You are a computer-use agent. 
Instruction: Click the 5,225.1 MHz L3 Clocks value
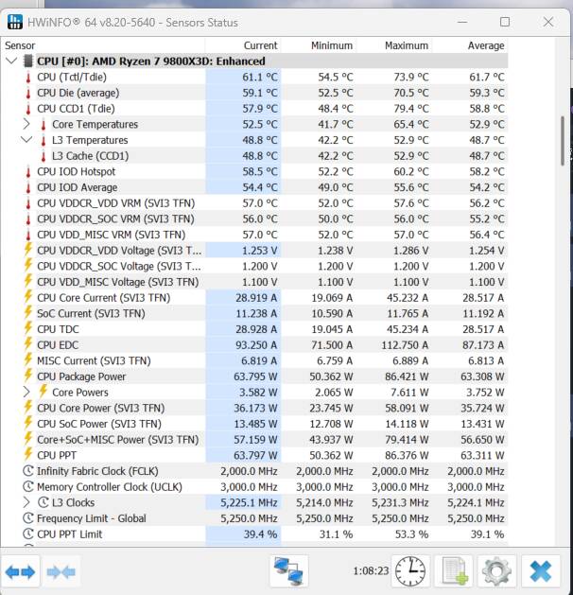(x=249, y=502)
